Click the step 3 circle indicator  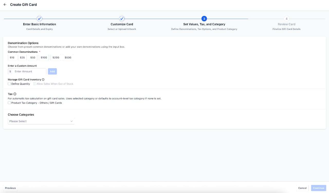[204, 19]
